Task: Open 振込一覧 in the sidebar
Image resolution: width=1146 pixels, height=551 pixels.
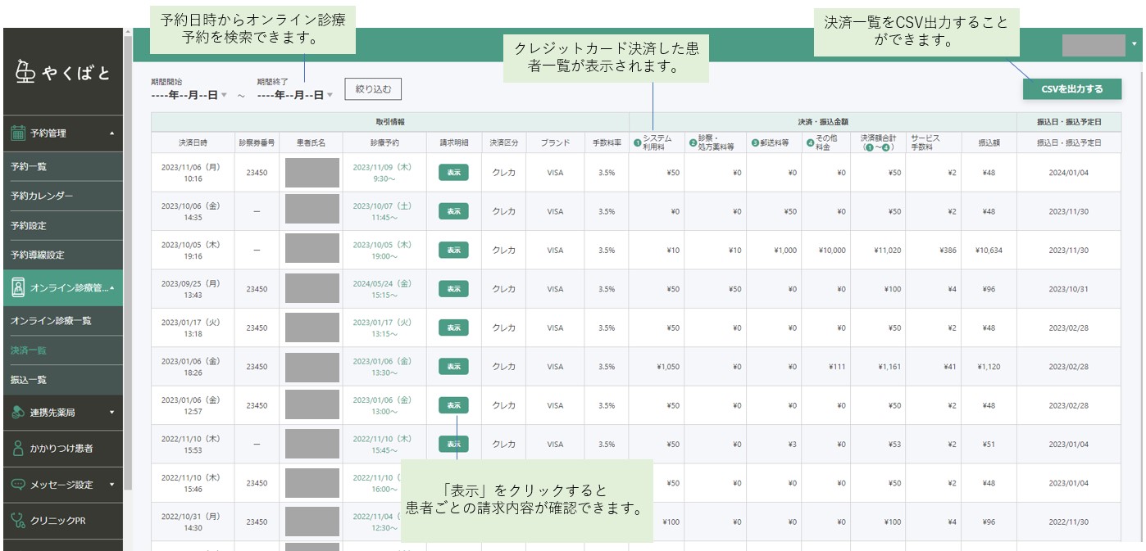Action: pos(62,379)
